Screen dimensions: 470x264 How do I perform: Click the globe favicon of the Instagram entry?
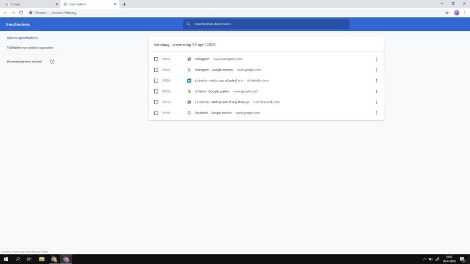pyautogui.click(x=189, y=59)
